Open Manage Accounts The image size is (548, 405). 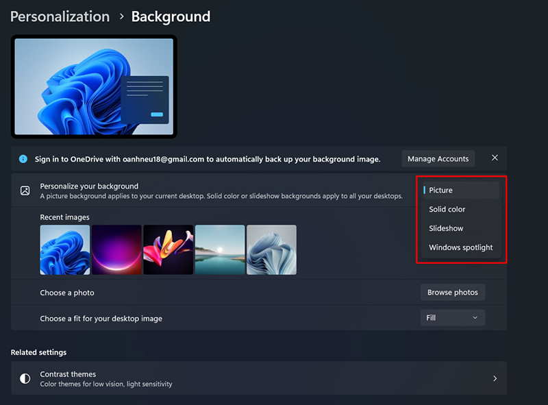pyautogui.click(x=438, y=159)
